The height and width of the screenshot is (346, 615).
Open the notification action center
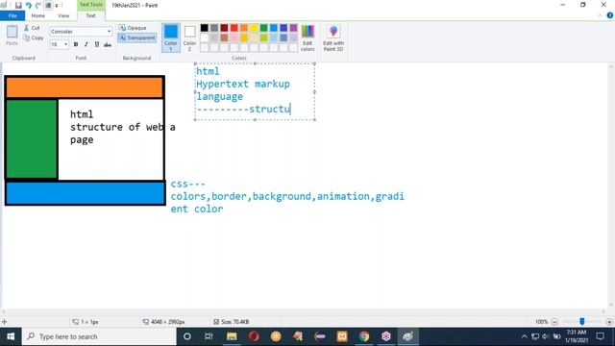pos(600,336)
